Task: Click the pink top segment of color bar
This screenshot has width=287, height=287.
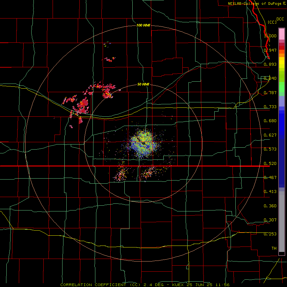Action: 282,34
